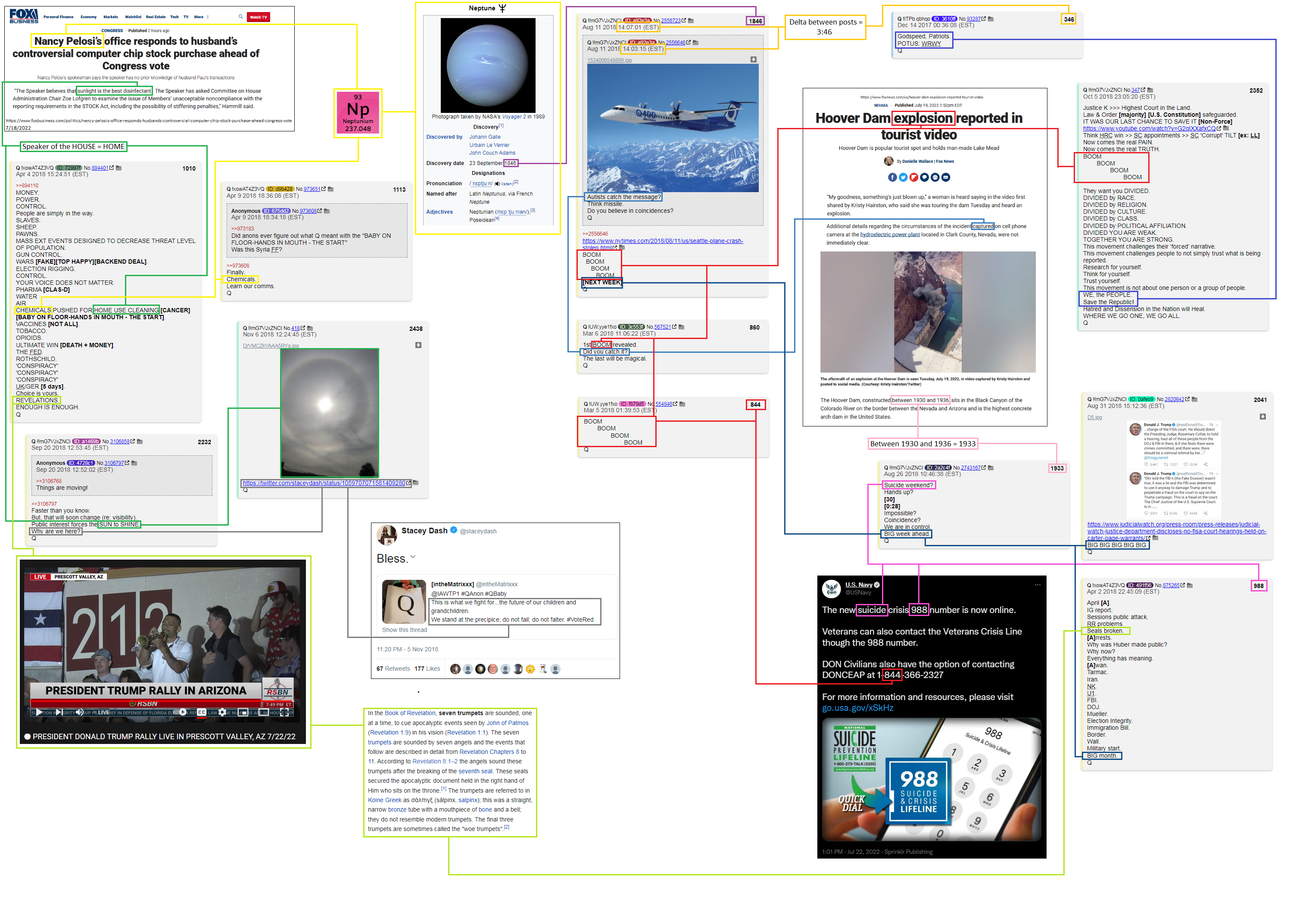Viewport: 1290px width, 918px height.
Task: Open the More menu on Fox Business
Action: [199, 17]
